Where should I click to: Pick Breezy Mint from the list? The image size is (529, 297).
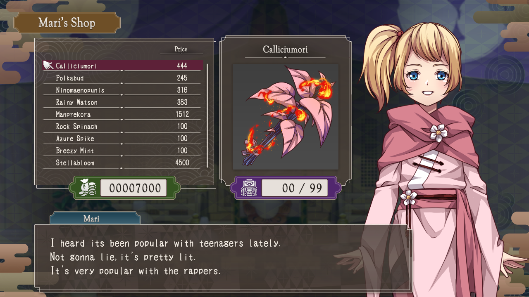click(x=123, y=151)
